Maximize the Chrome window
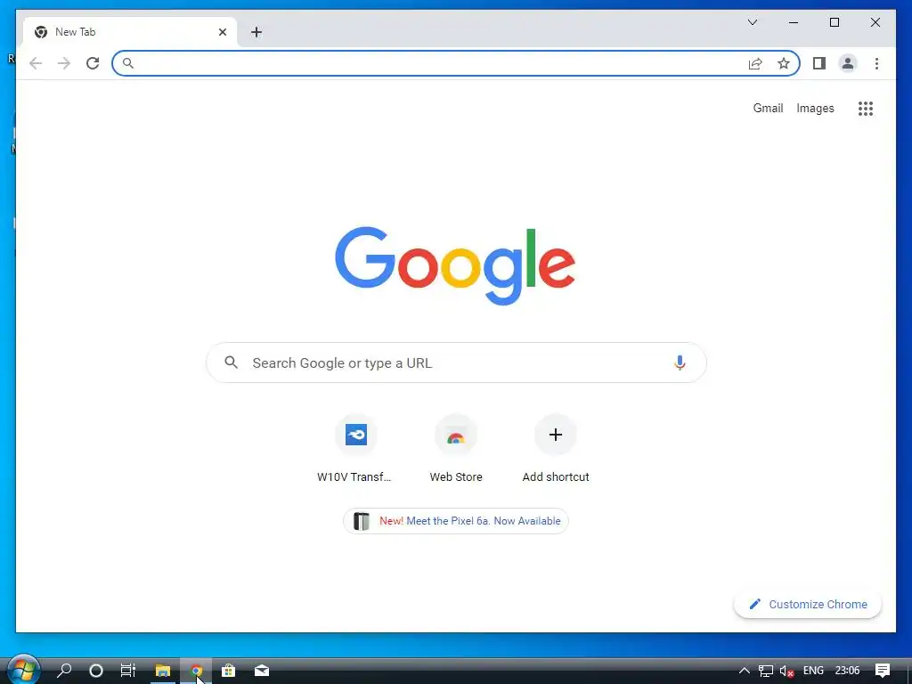This screenshot has width=912, height=684. 834,22
